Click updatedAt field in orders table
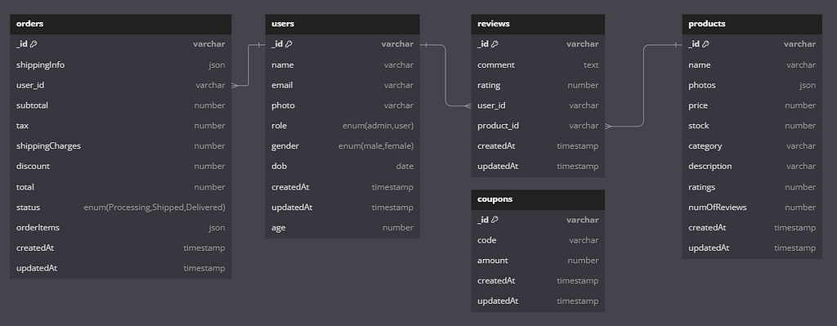 121,268
